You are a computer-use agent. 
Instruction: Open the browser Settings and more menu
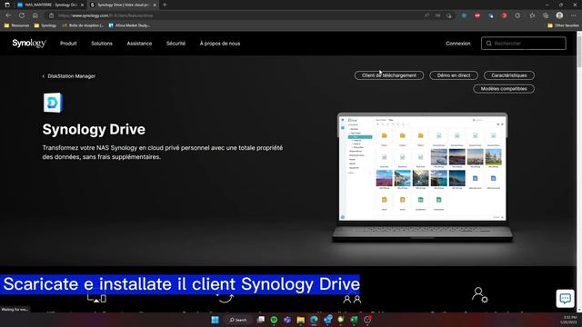coord(573,15)
